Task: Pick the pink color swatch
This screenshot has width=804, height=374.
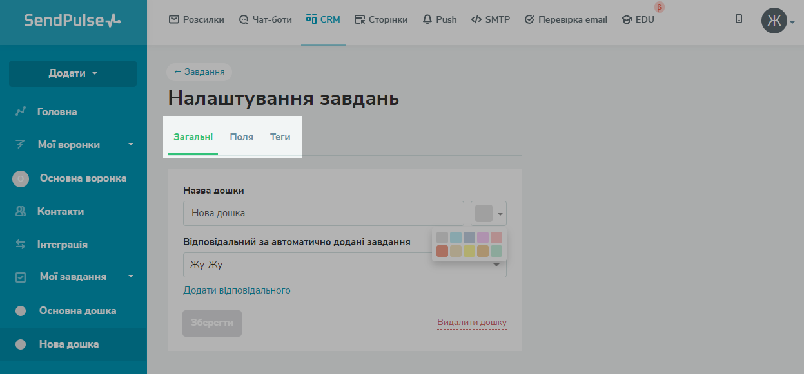Action: click(x=496, y=238)
